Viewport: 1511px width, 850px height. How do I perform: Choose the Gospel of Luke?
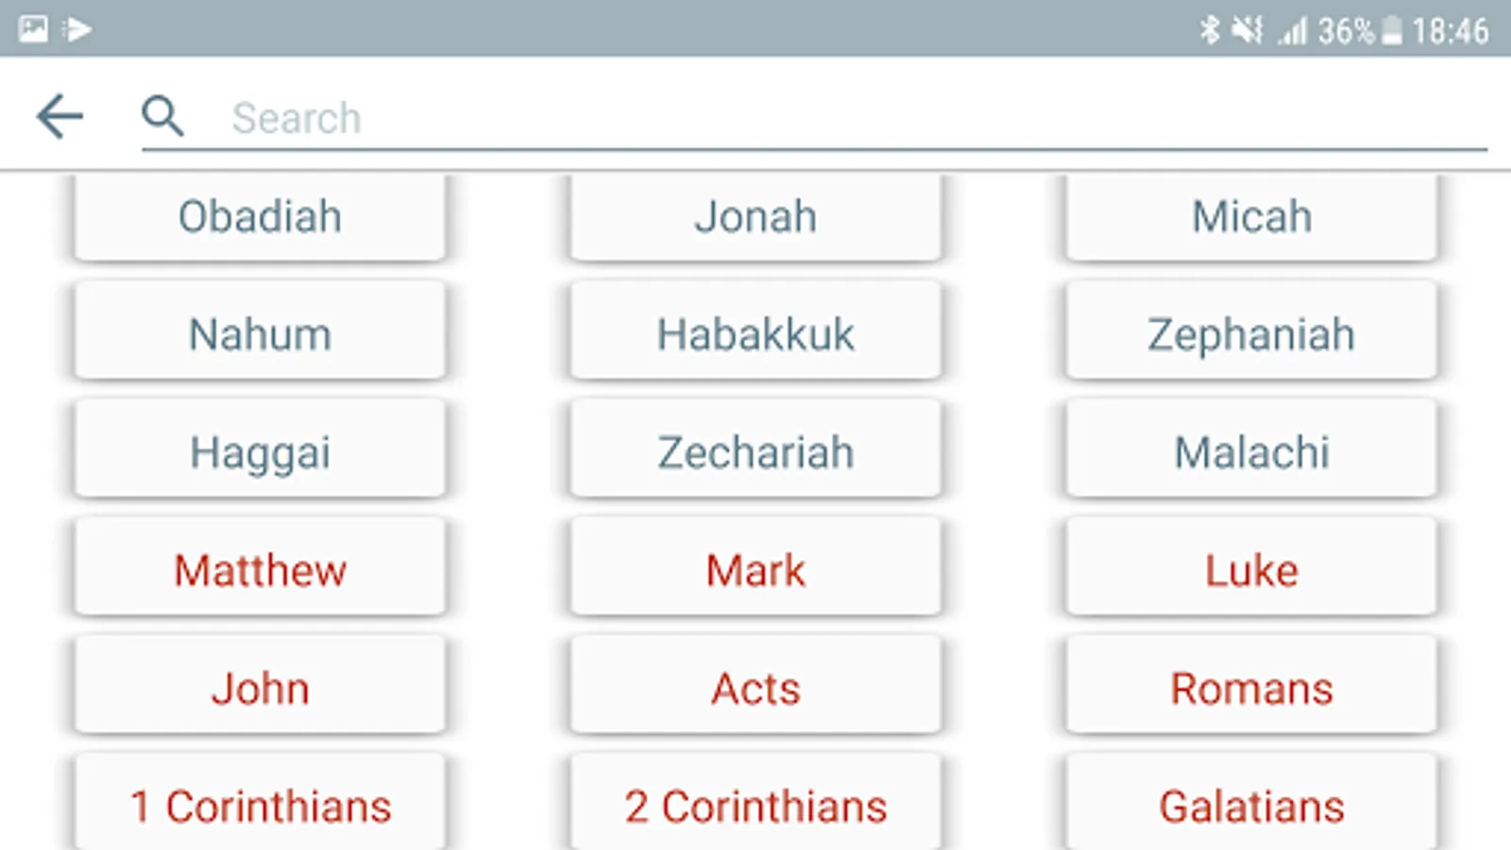pos(1251,570)
